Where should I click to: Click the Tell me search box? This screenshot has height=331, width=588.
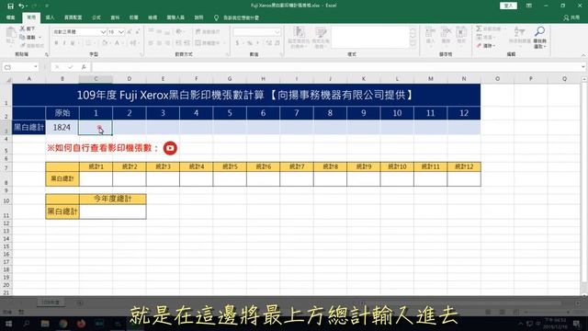pyautogui.click(x=236, y=17)
